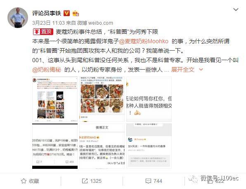Open comments icon showing 744
Viewport: 246px width, 189px height.
[154, 181]
